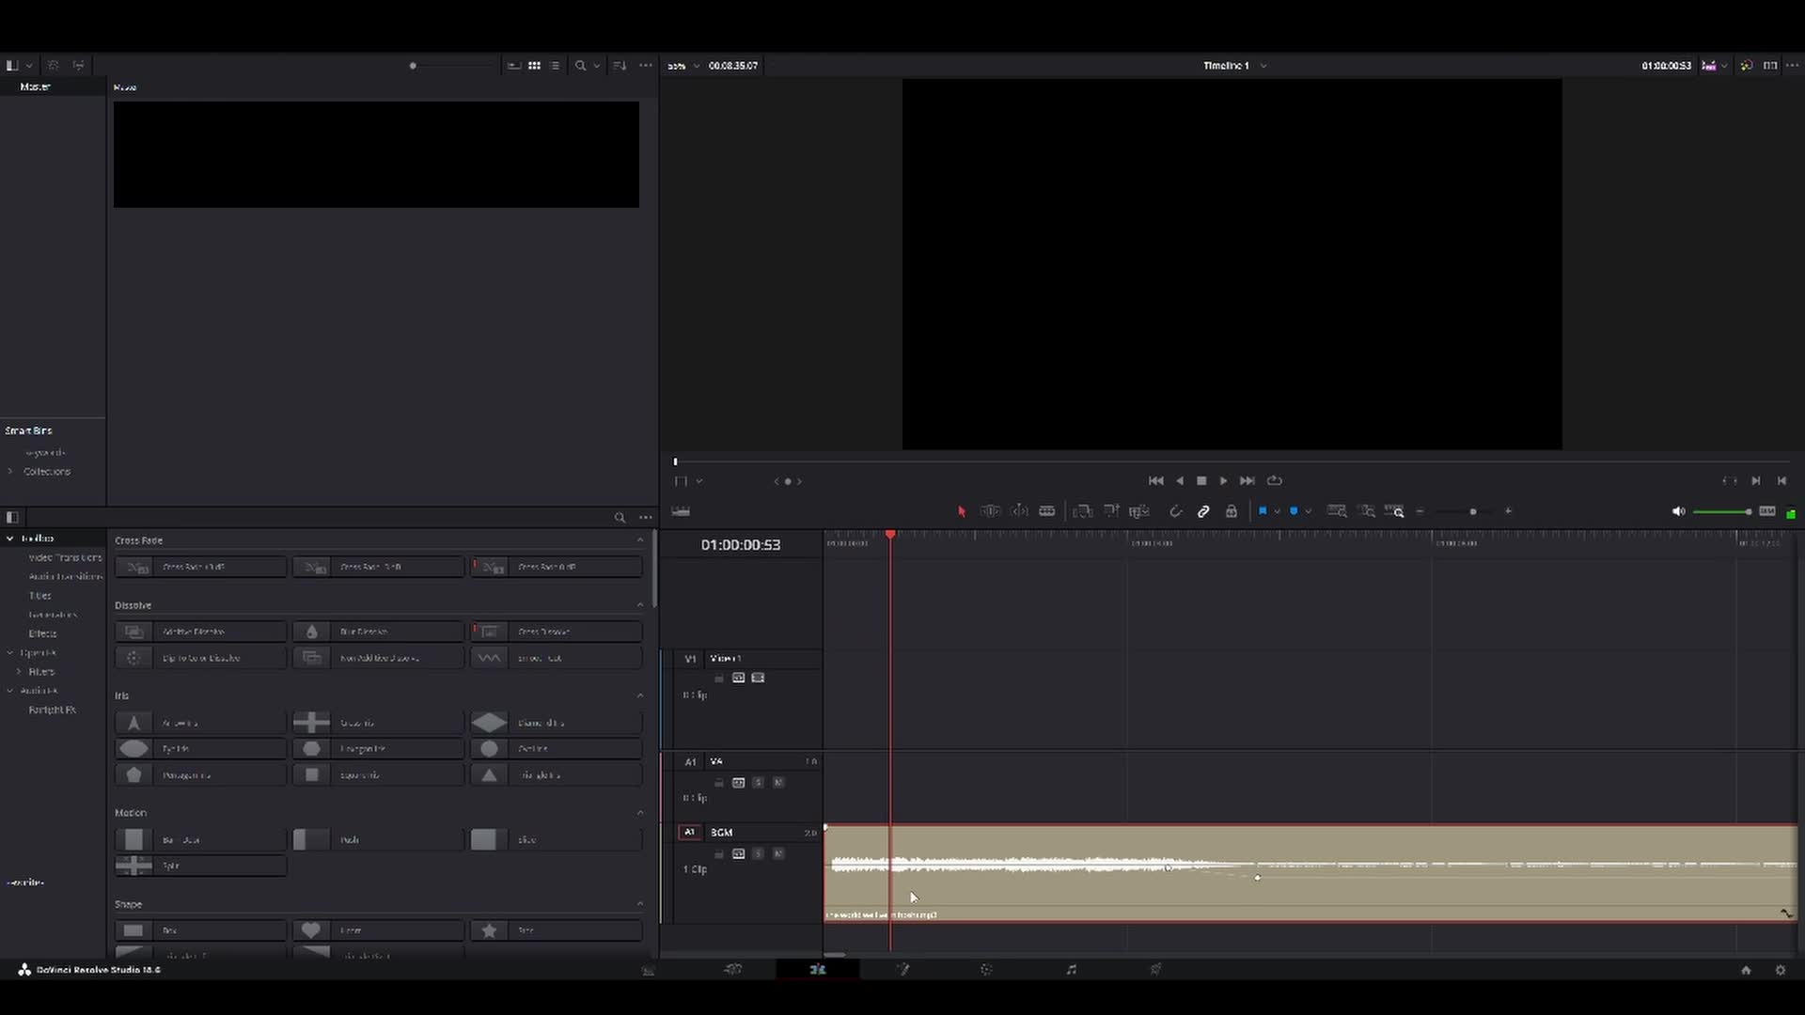Adjust the timeline zoom slider
Image resolution: width=1805 pixels, height=1015 pixels.
(x=1471, y=511)
